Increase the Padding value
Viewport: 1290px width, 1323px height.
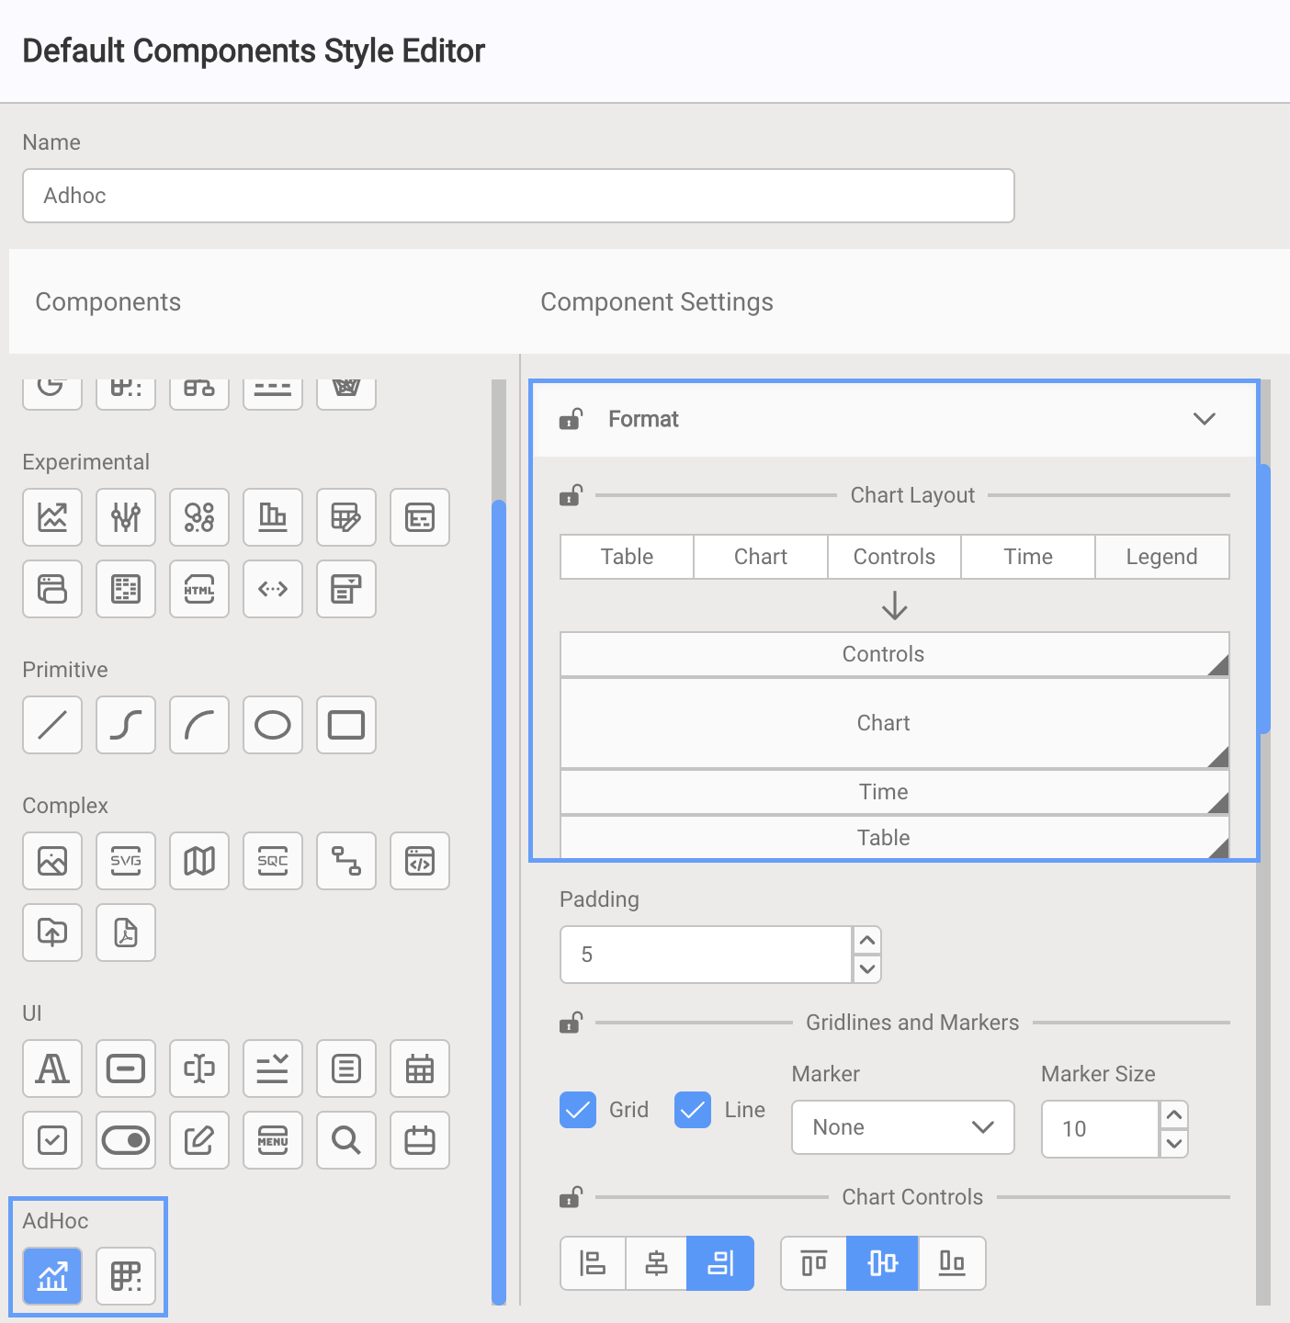pos(867,941)
